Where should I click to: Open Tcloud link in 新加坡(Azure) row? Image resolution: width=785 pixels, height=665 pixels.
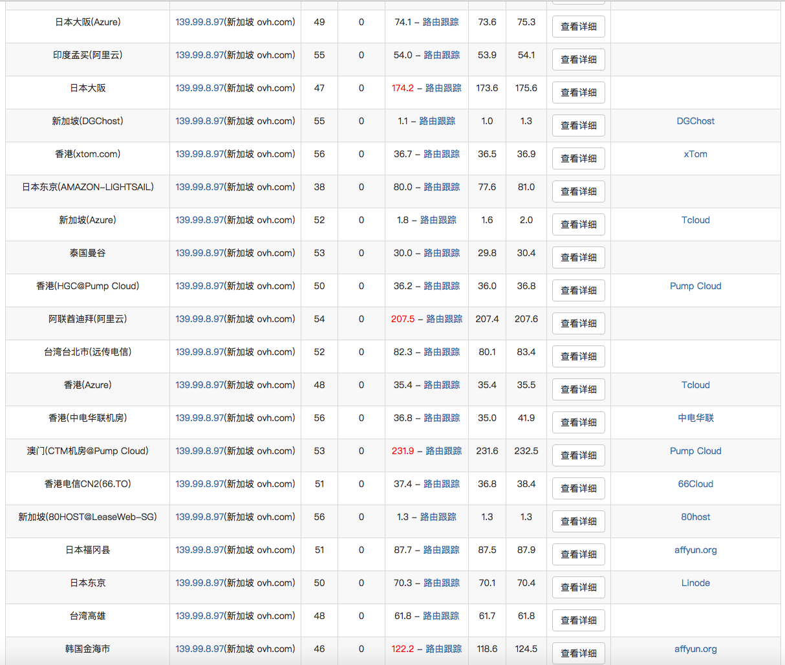(x=695, y=221)
